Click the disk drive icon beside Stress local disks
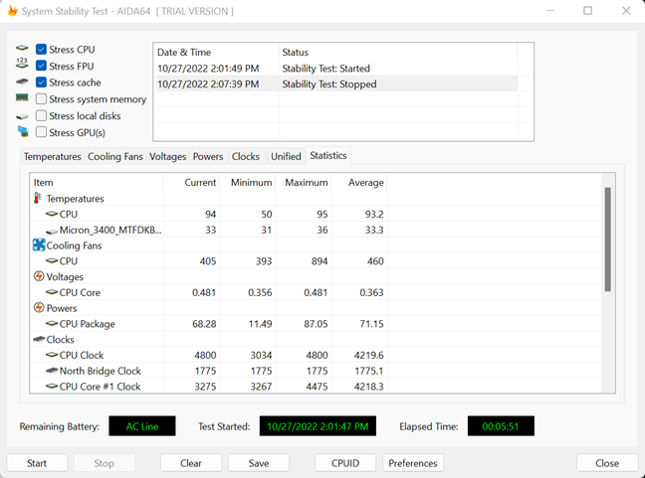Screen dimensions: 645x478 click(22, 117)
